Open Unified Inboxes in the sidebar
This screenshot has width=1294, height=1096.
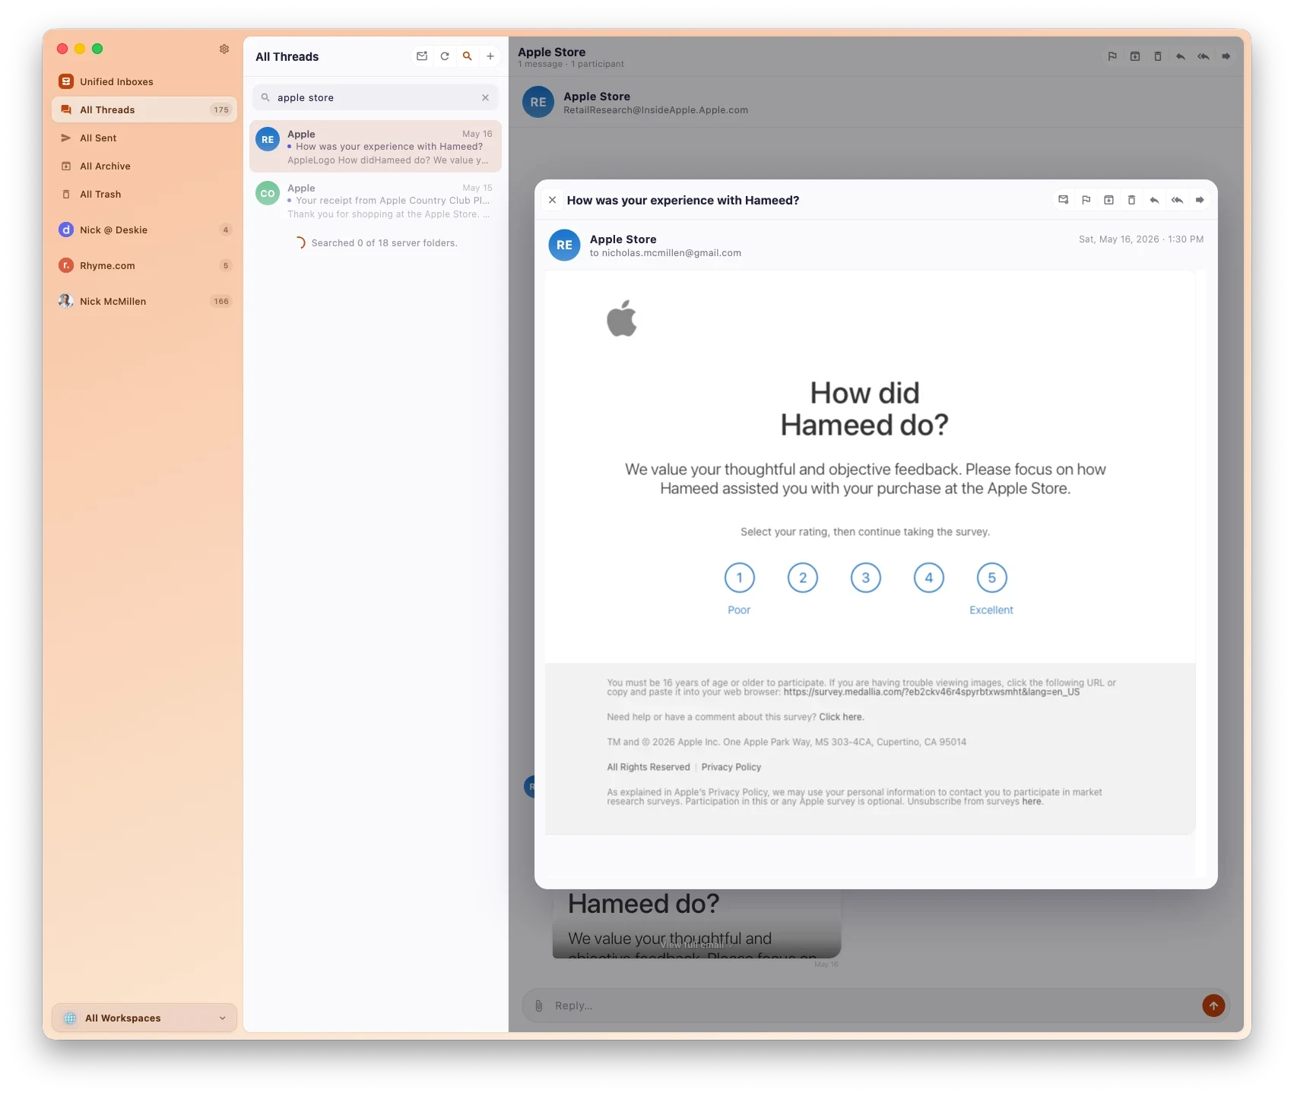[144, 81]
